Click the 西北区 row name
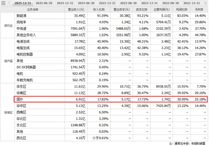Screen dimensions: 209x146 [x=21, y=138]
